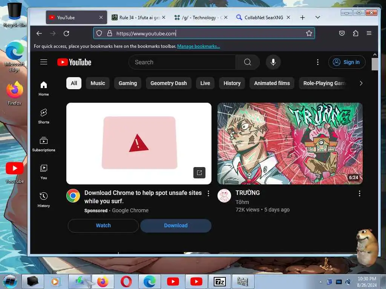Screen dimensions: 386x289
Task: Open the Tôhm channel avatar
Action: pos(224,196)
